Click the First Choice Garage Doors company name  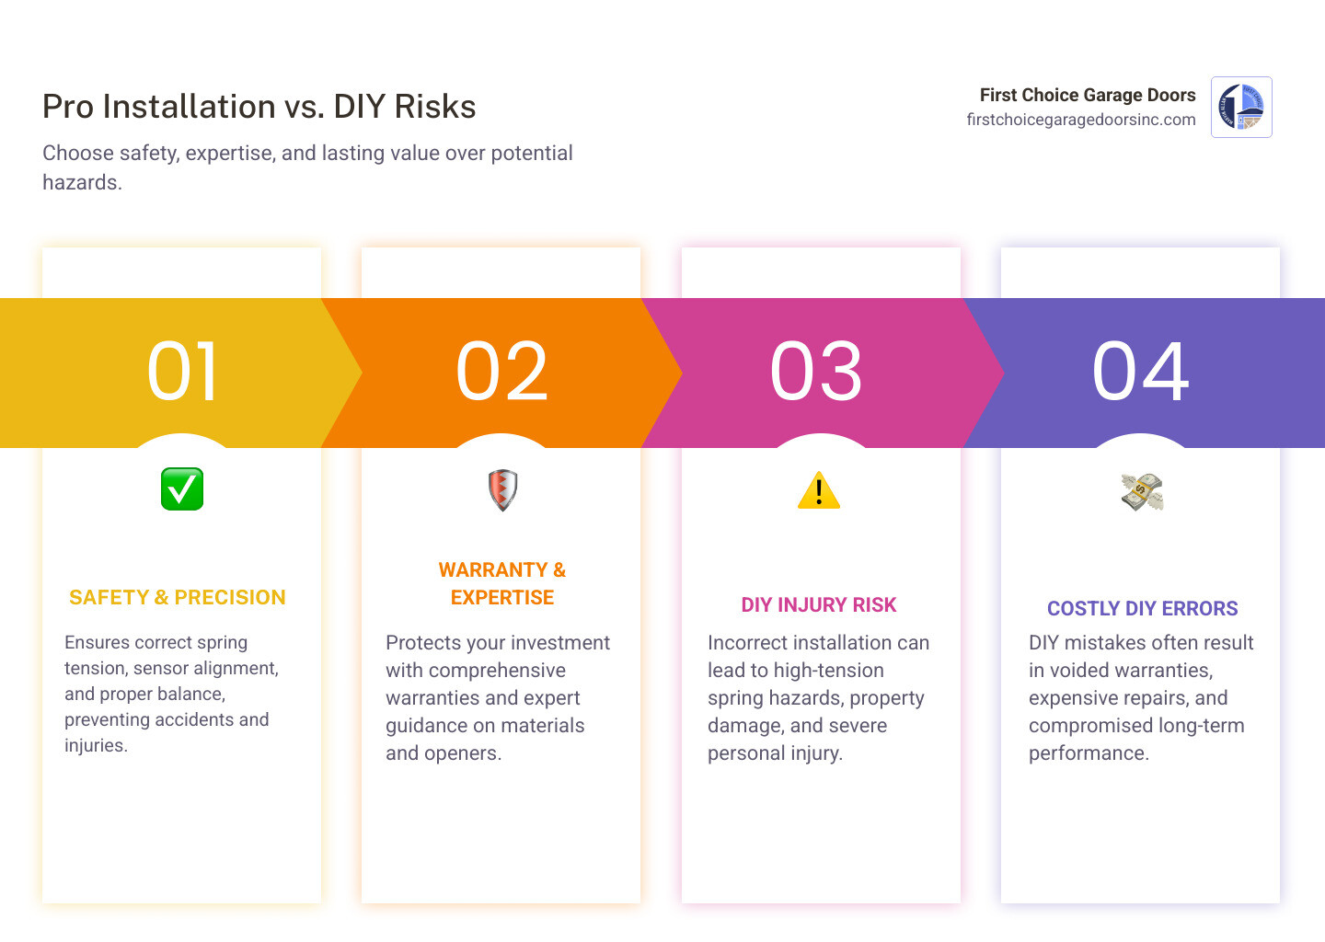(1087, 95)
